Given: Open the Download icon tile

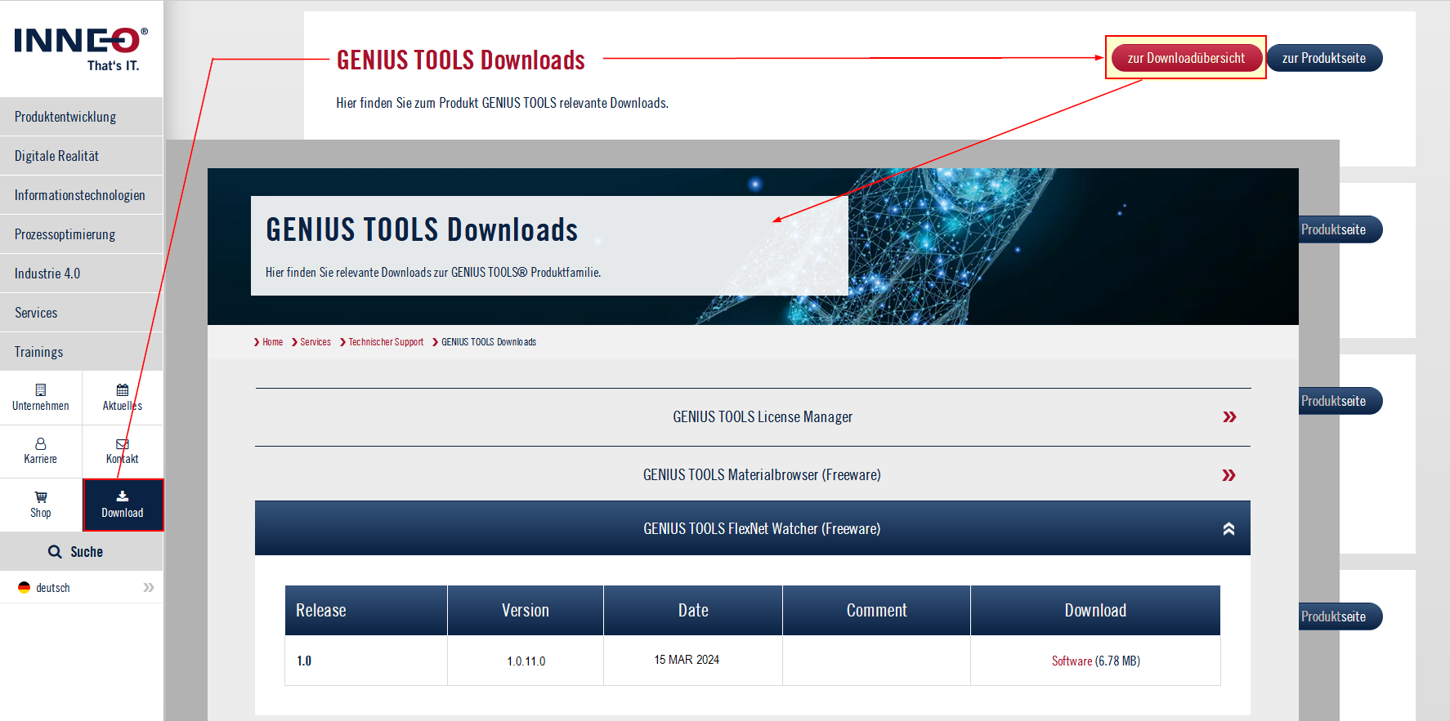Looking at the screenshot, I should [123, 505].
